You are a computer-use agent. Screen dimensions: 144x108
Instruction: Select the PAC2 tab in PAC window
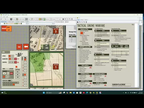coord(82,20)
